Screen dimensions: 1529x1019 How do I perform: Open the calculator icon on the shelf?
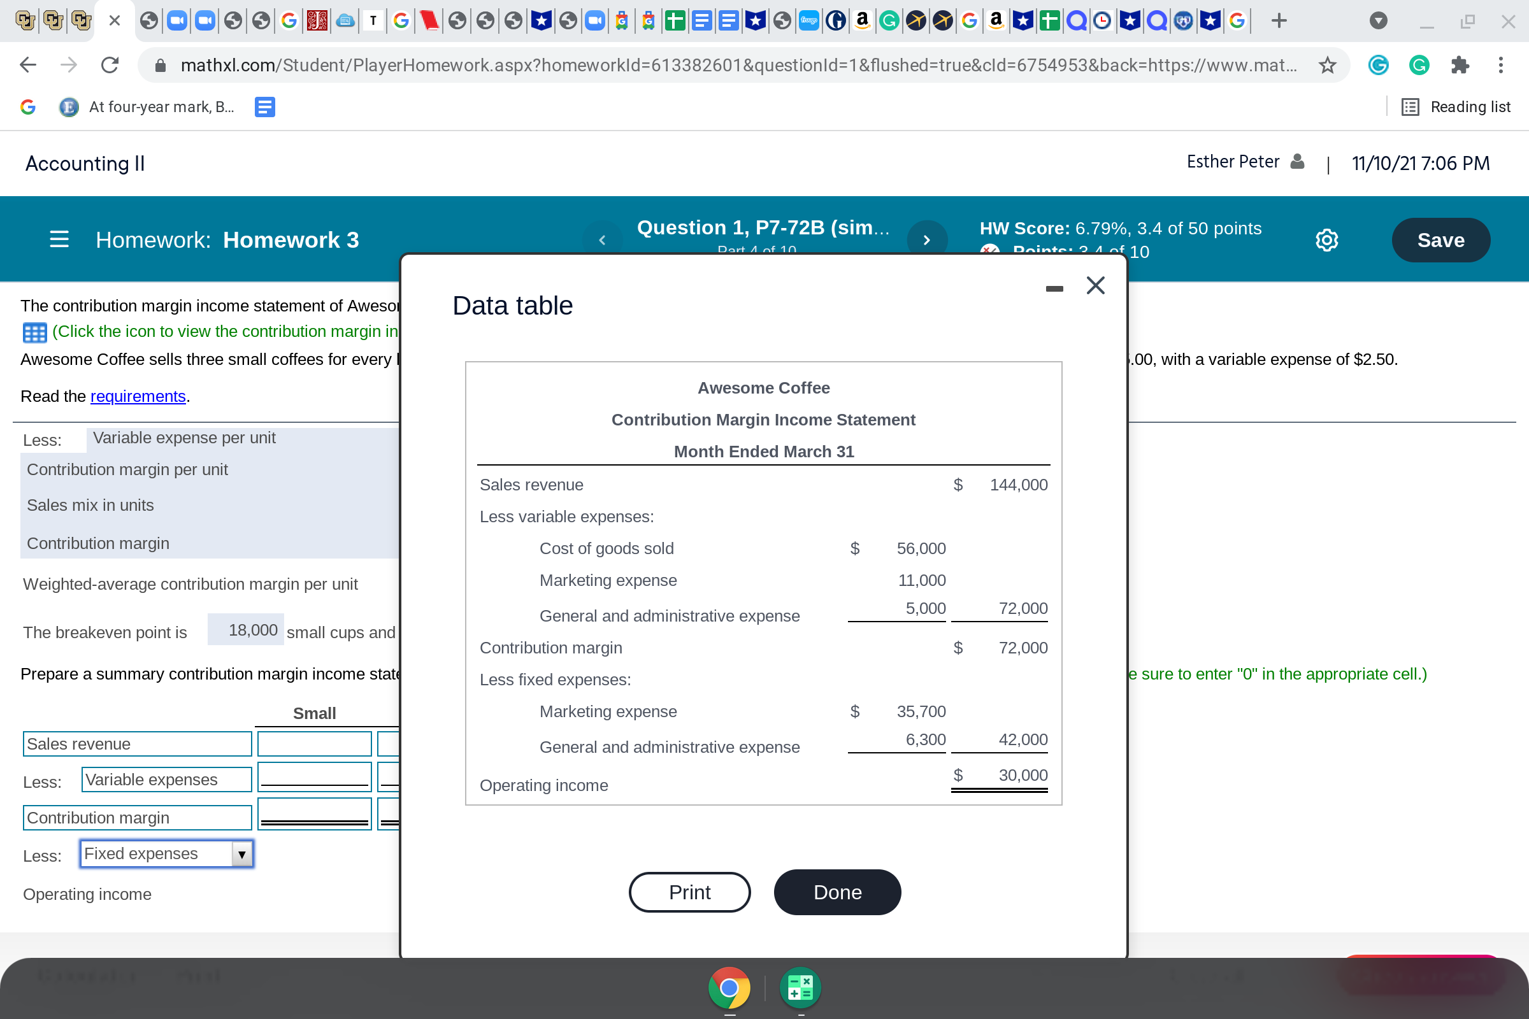tap(800, 987)
